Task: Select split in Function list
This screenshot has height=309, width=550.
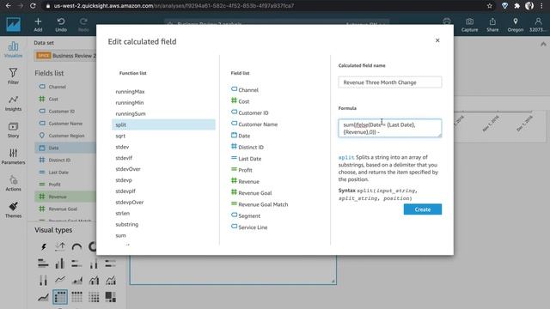Action: point(163,124)
